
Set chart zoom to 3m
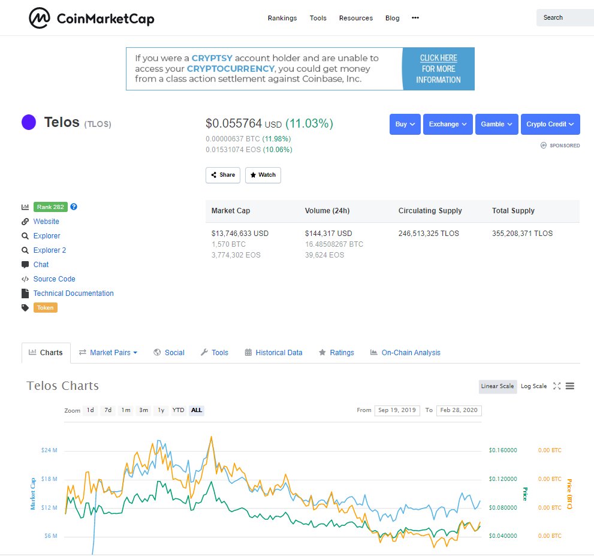click(143, 410)
